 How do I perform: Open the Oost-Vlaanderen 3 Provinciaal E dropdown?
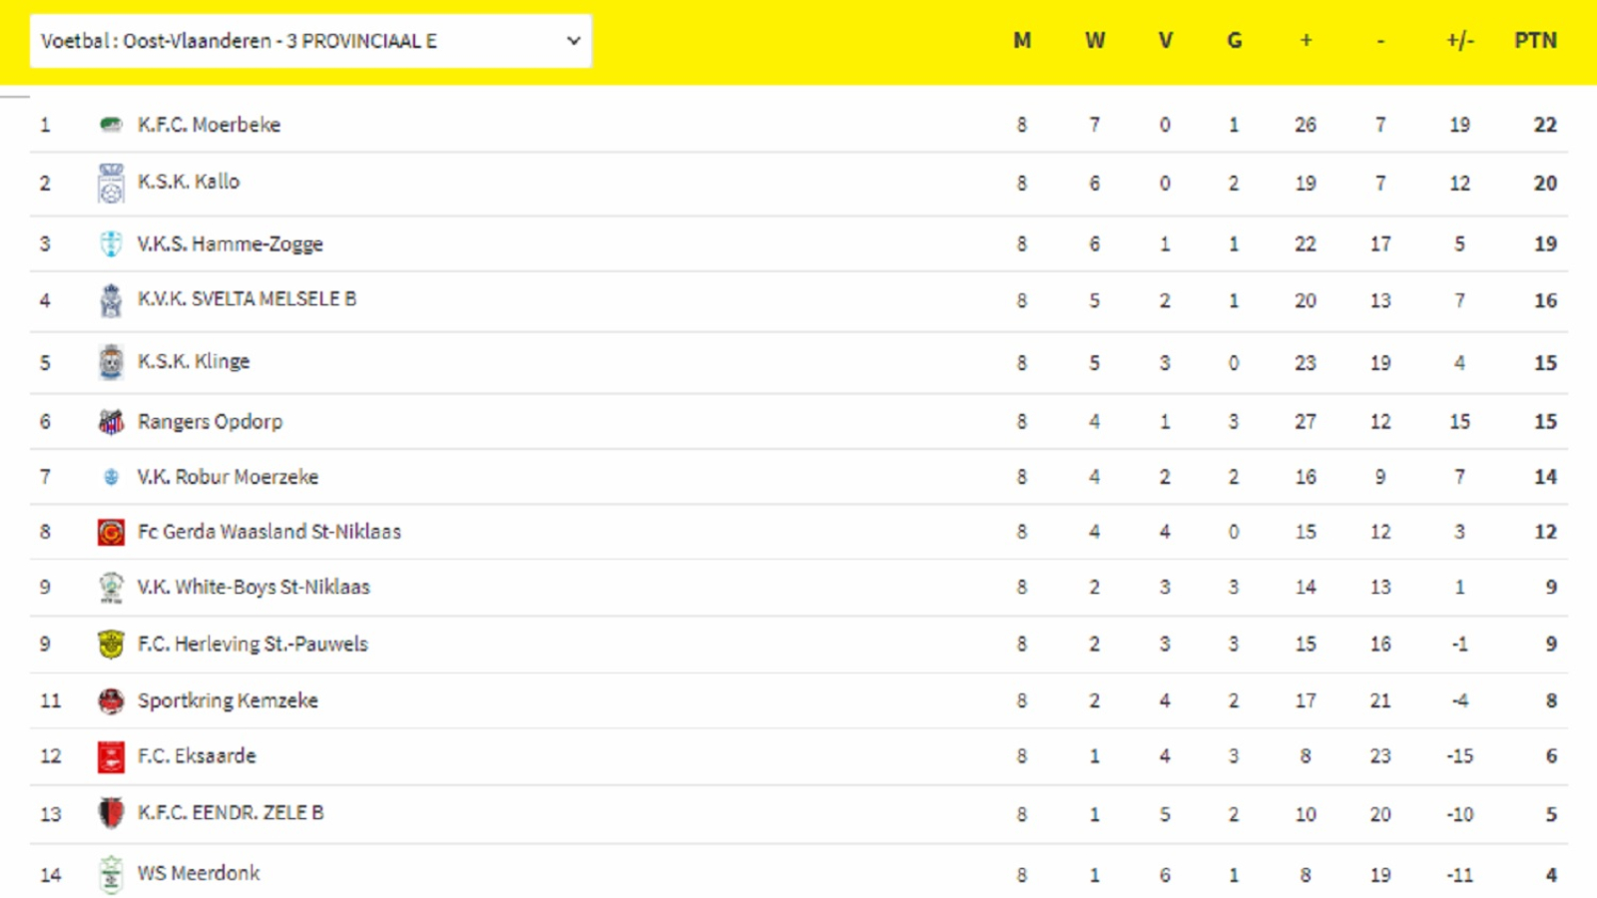coord(310,41)
